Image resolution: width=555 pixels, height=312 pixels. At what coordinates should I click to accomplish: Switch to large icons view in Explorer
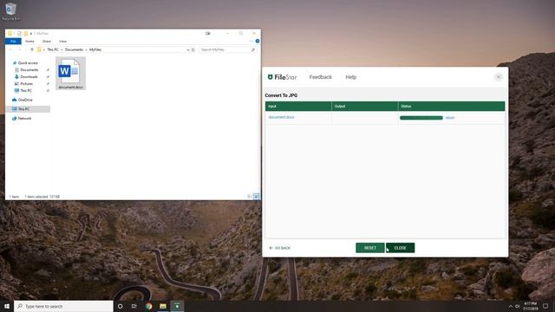click(257, 197)
